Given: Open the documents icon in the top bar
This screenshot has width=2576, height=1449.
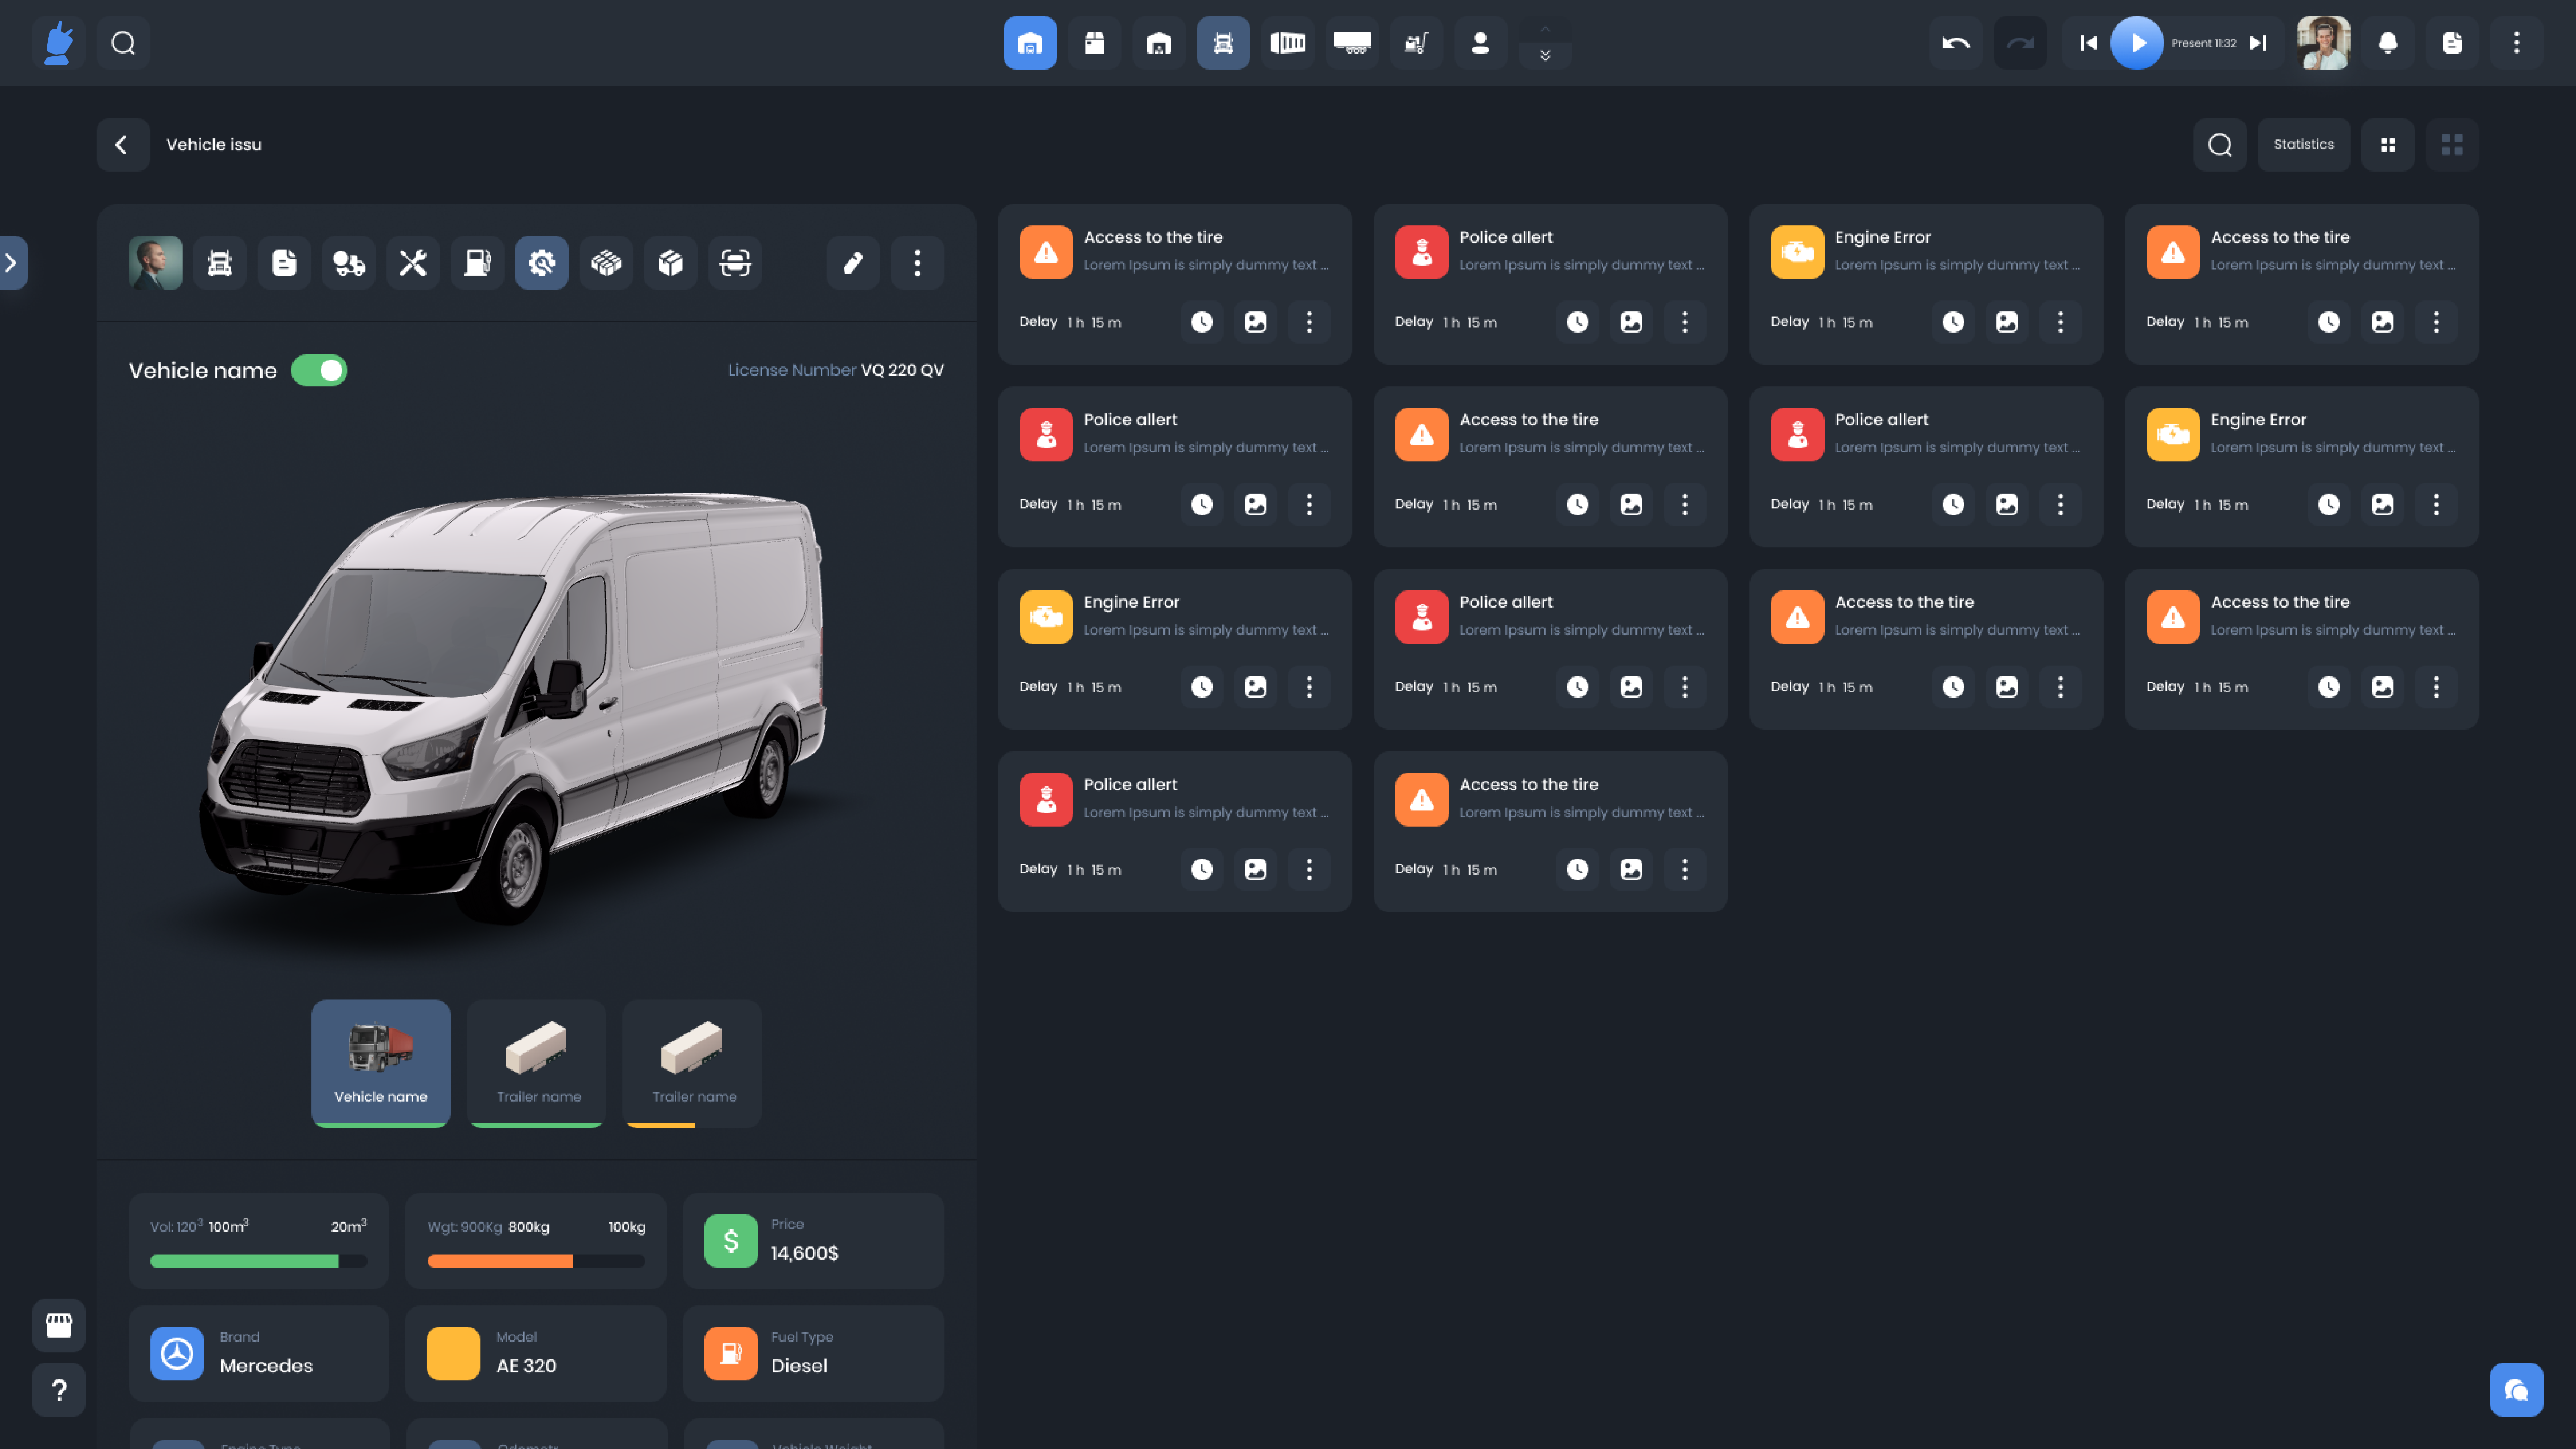Looking at the screenshot, I should click(x=2452, y=43).
